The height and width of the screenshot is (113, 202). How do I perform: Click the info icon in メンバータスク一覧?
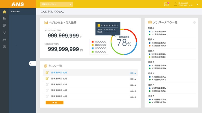coord(194,23)
